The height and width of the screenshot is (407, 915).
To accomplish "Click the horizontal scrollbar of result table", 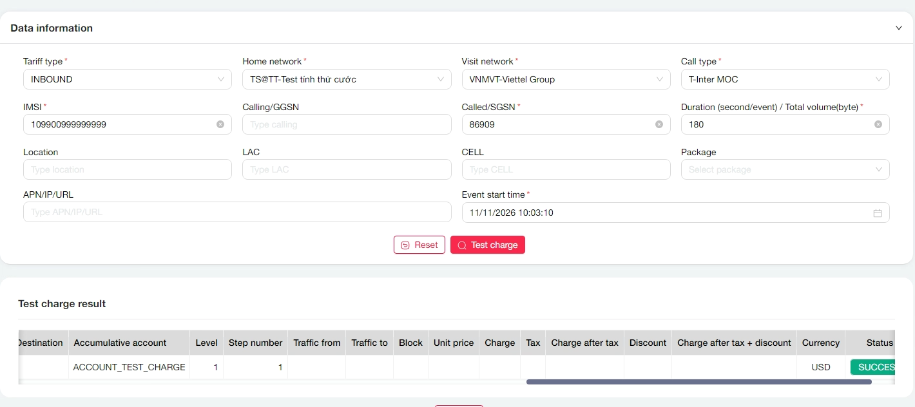I will [698, 382].
